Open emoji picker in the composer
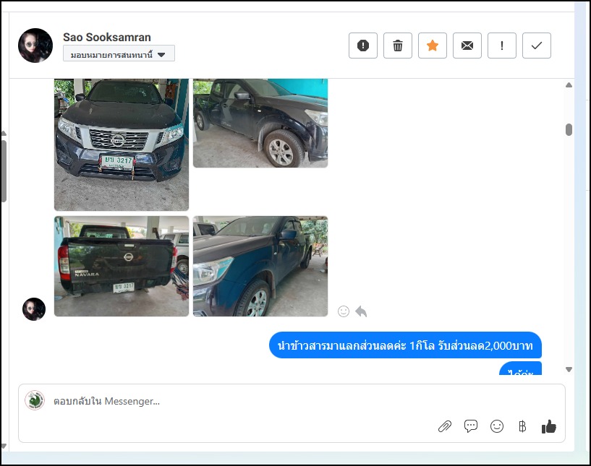This screenshot has width=591, height=466. [x=497, y=426]
